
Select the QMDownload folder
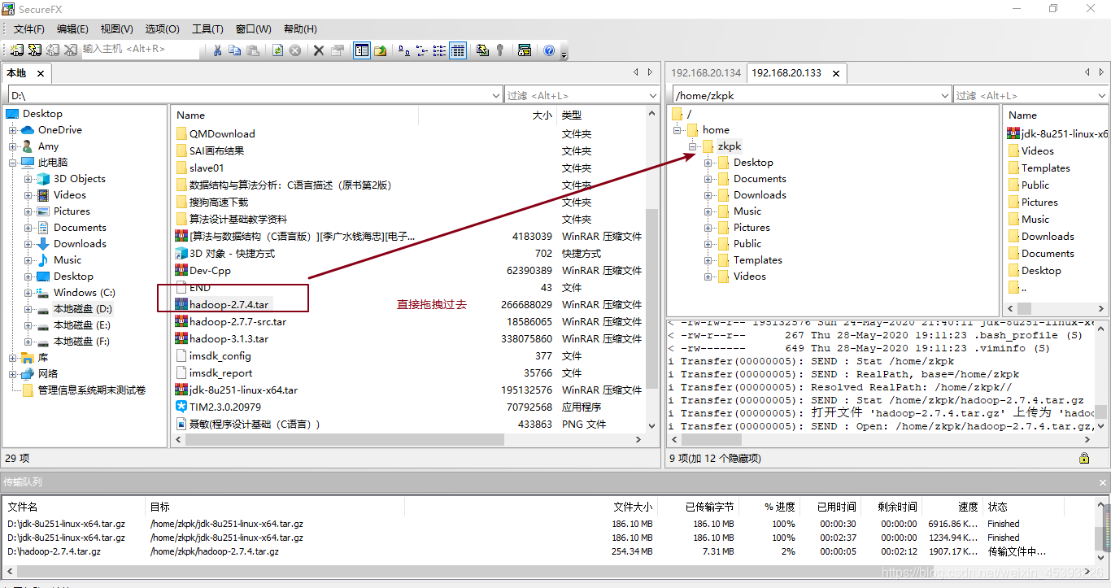tap(222, 133)
